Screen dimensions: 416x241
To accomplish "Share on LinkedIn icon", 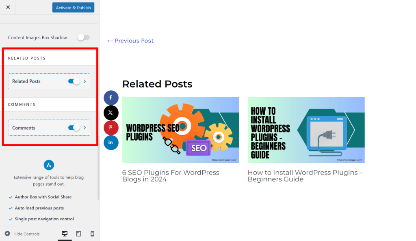I will coord(111,143).
